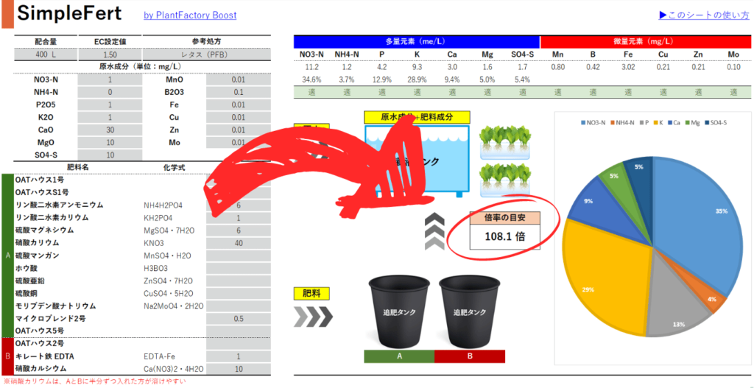The image size is (754, 388).
Task: Select the upper lettuce tray image
Action: (505, 142)
